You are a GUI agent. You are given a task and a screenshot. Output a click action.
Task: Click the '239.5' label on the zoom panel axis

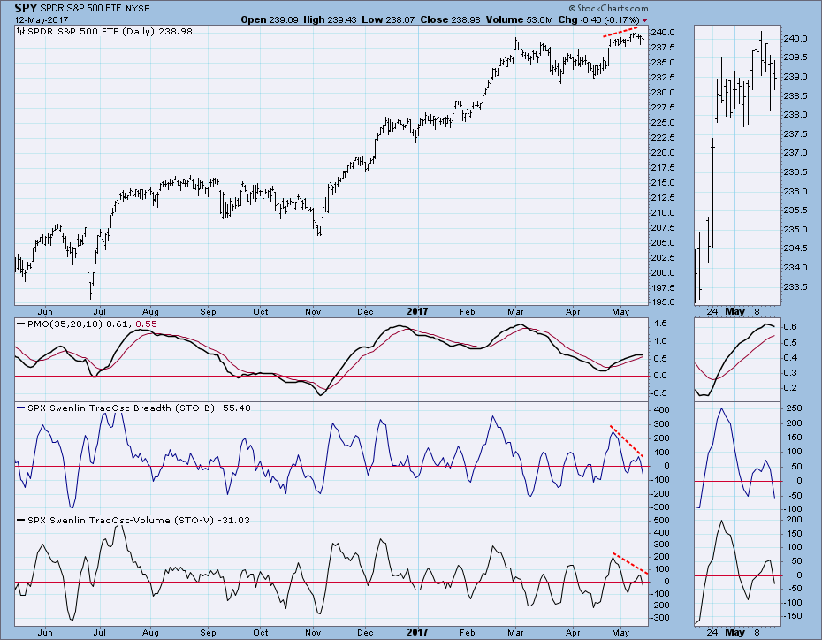[x=795, y=57]
